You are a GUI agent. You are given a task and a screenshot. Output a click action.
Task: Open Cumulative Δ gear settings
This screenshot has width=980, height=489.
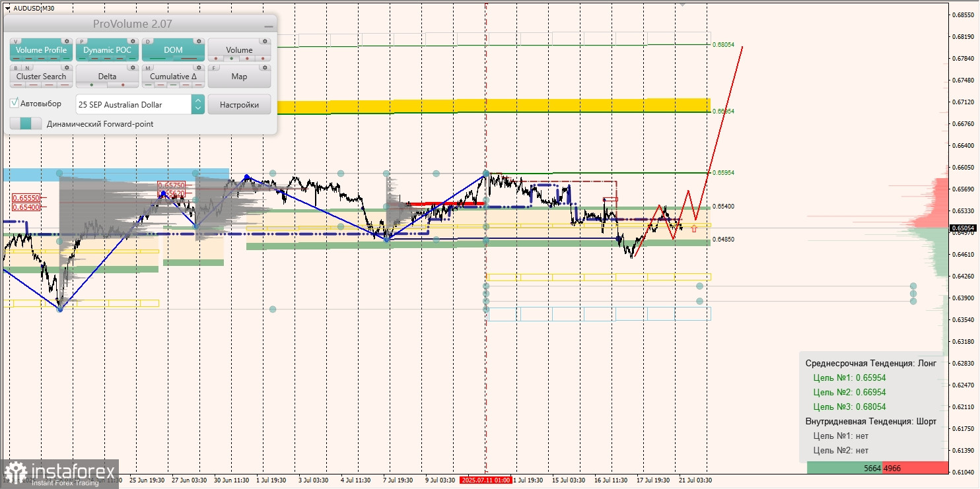(x=198, y=67)
